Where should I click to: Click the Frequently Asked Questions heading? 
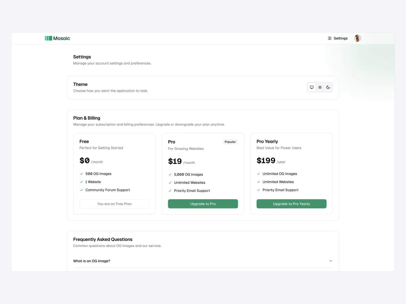coord(103,239)
